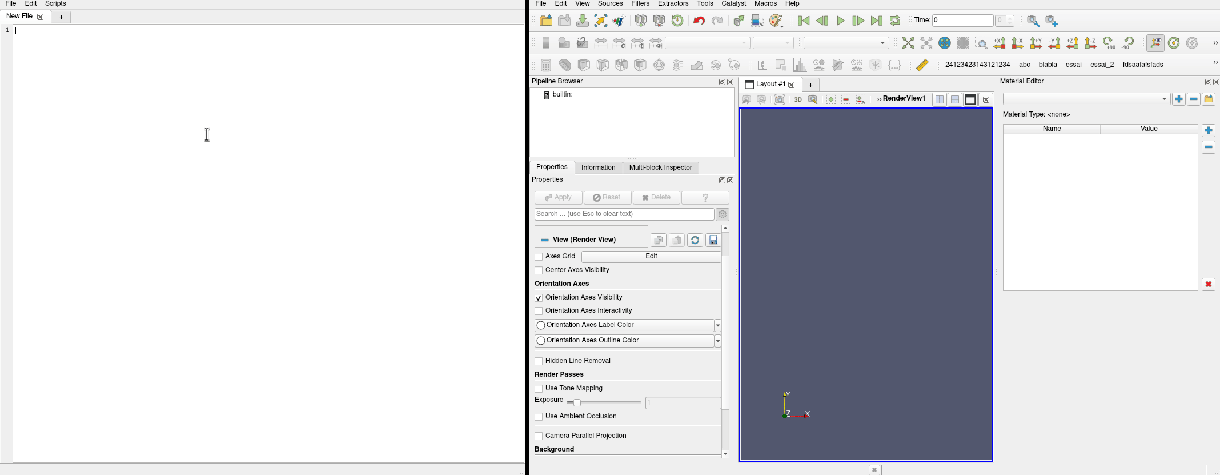Click the Reset Session circular arrow icon
The image size is (1220, 475).
677,21
